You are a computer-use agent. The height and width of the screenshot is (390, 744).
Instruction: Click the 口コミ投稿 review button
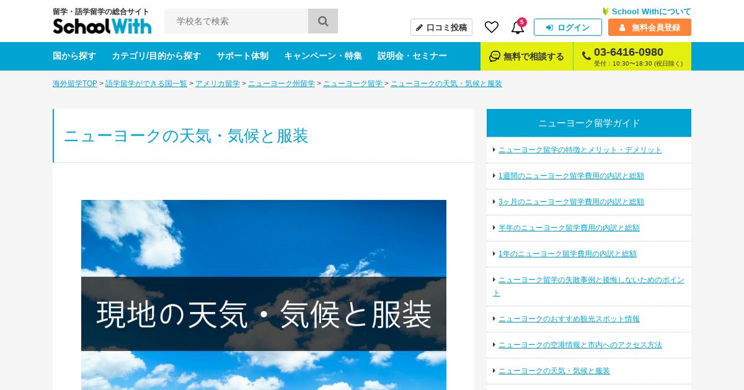441,27
